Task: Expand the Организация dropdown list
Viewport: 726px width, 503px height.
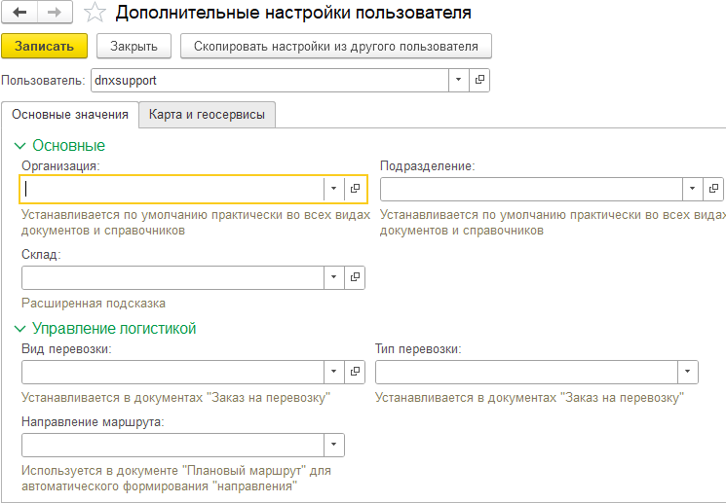Action: tap(334, 189)
